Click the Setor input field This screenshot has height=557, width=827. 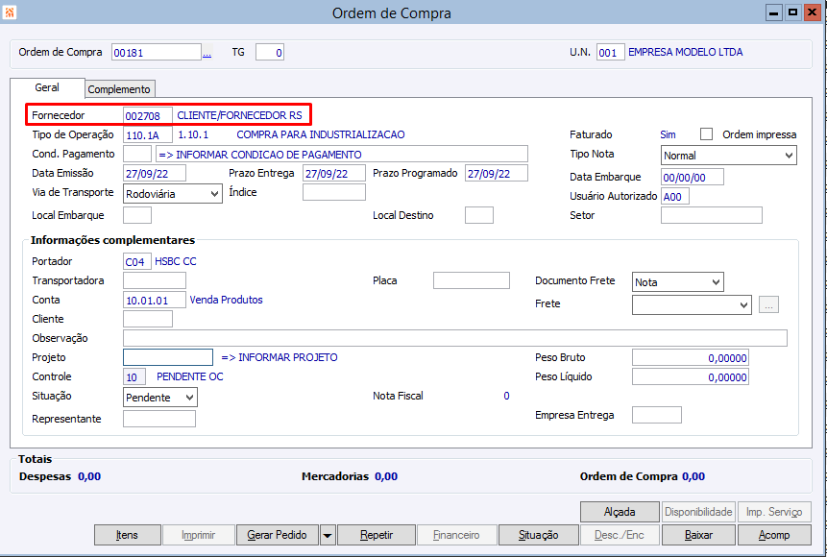coord(712,215)
